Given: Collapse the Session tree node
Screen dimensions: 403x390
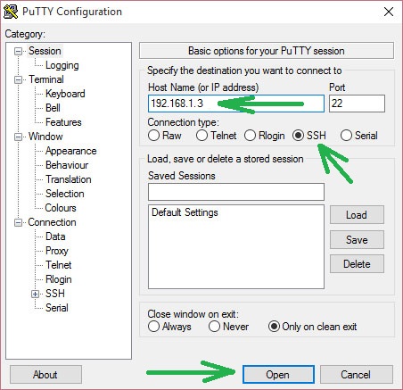Looking at the screenshot, I should [18, 51].
